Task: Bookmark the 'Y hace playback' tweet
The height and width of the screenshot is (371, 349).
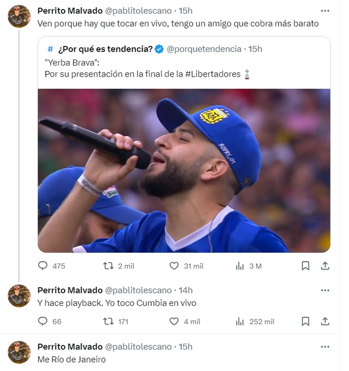Action: [x=305, y=321]
